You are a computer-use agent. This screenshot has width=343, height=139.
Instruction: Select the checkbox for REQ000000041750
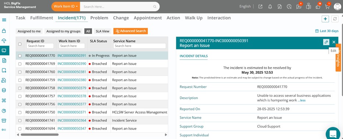point(20,112)
